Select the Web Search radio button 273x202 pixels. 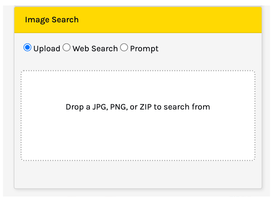[66, 47]
